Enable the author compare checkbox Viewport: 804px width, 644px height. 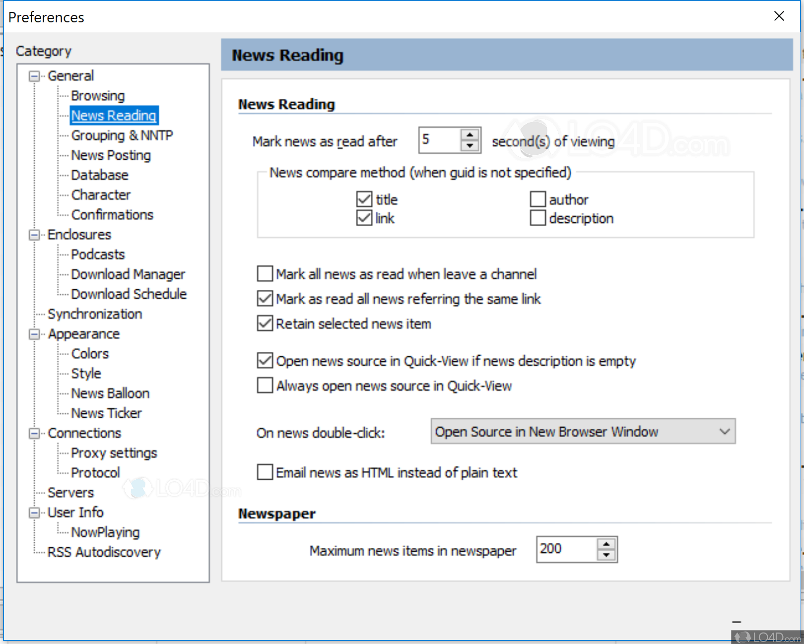pyautogui.click(x=538, y=199)
